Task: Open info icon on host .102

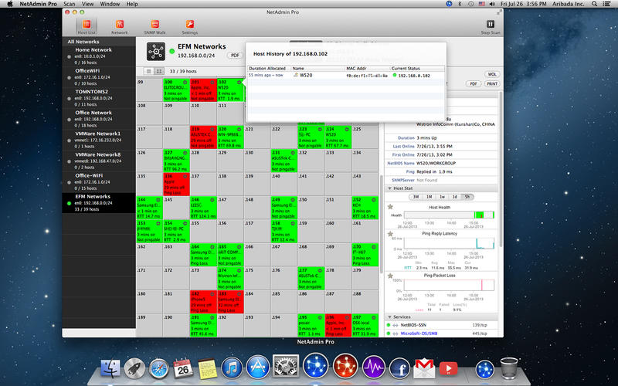Action: click(x=239, y=83)
